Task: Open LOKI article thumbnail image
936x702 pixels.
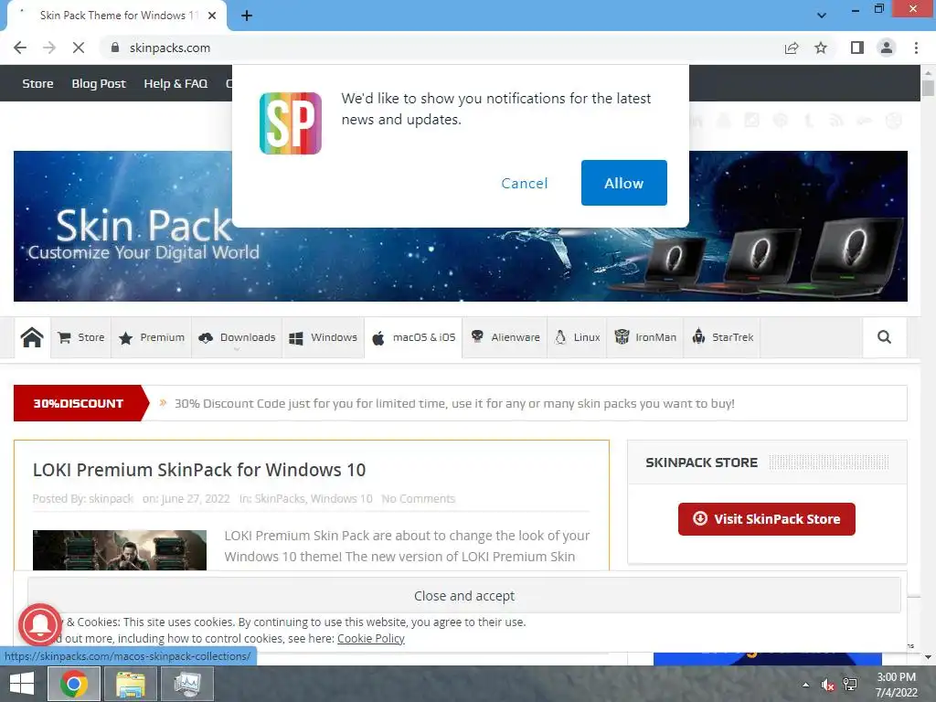Action: (x=120, y=549)
